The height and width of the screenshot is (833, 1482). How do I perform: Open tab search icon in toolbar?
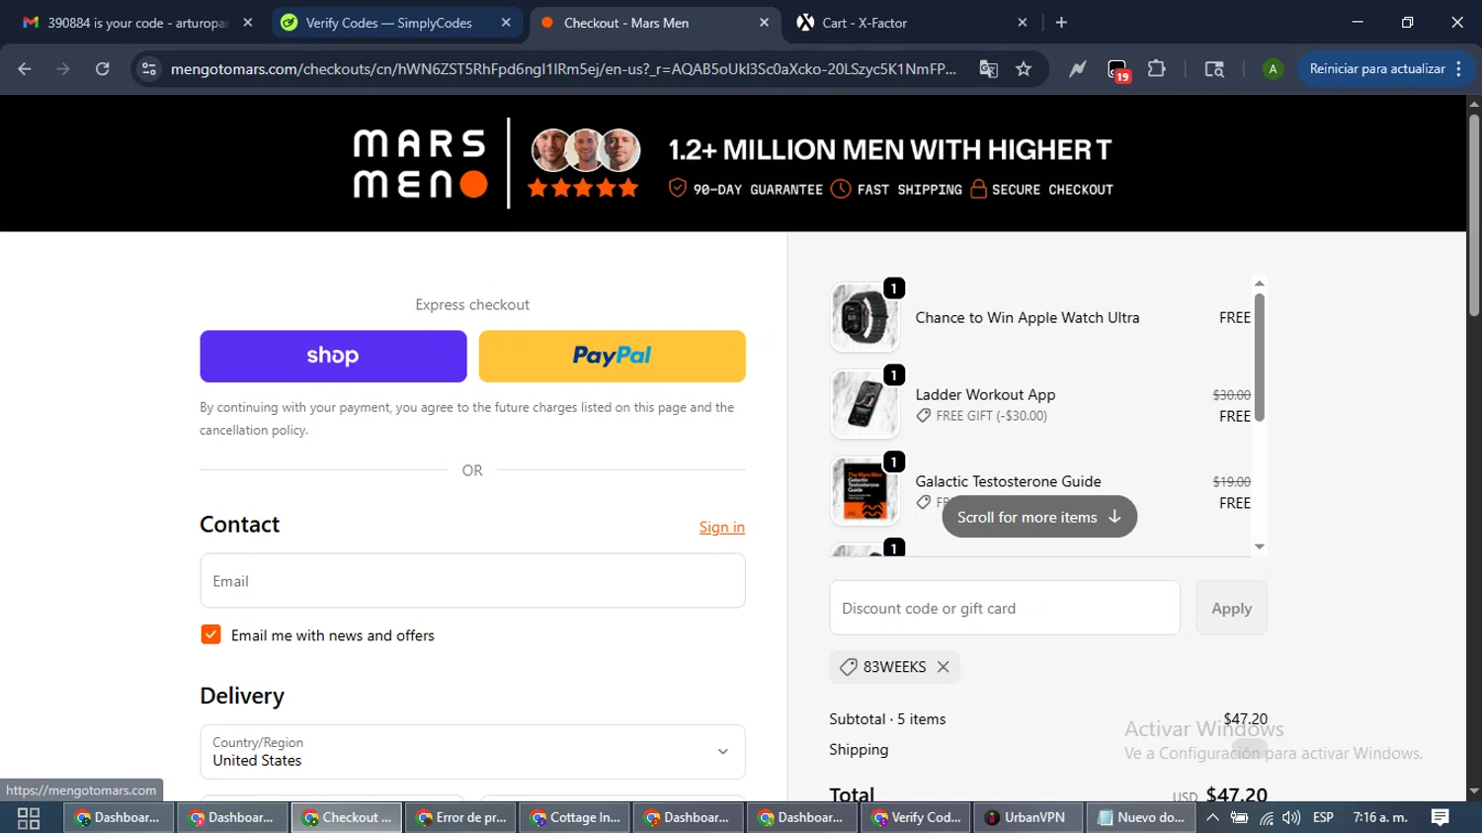pos(1214,69)
